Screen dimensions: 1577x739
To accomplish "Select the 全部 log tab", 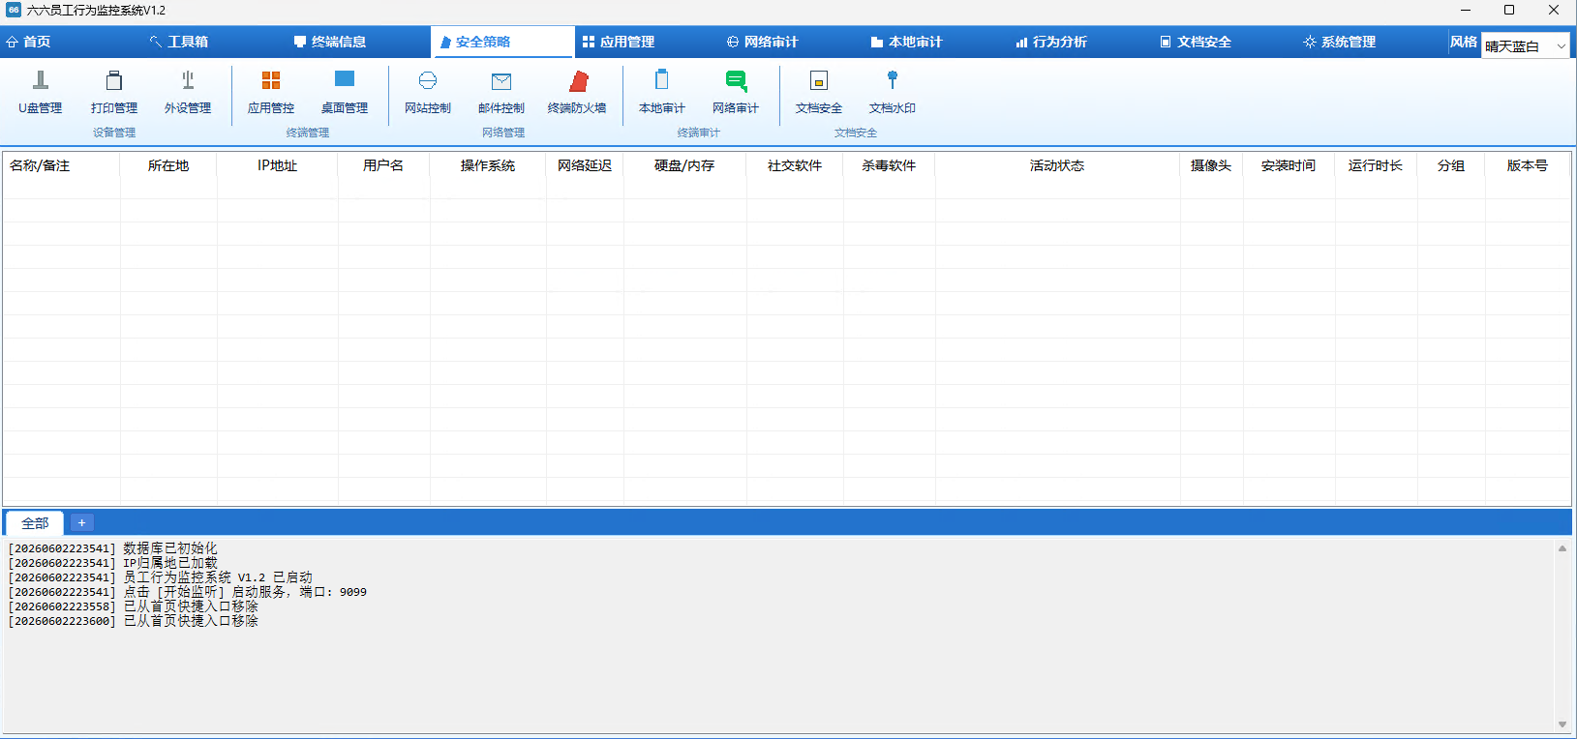I will pos(35,522).
